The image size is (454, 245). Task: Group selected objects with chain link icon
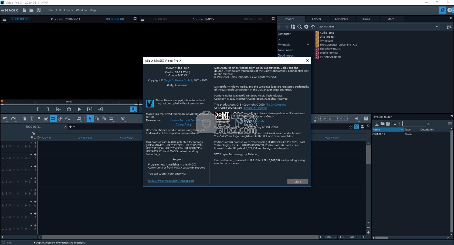[x=60, y=119]
